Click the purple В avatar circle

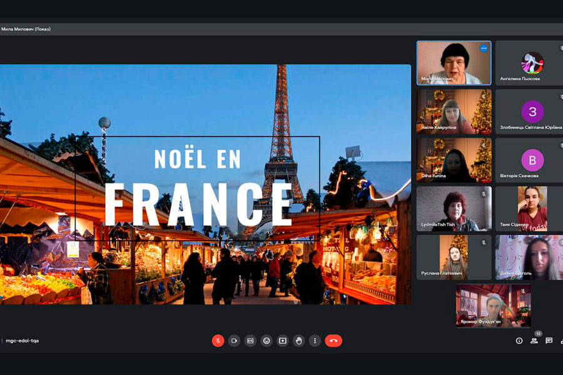[532, 160]
